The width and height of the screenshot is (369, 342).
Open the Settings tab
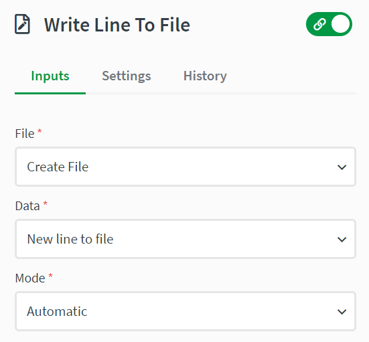127,76
